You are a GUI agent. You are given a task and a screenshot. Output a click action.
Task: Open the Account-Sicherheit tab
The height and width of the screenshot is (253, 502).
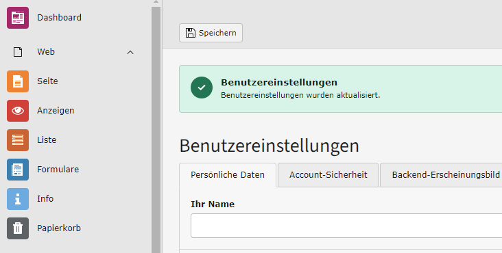(x=328, y=175)
